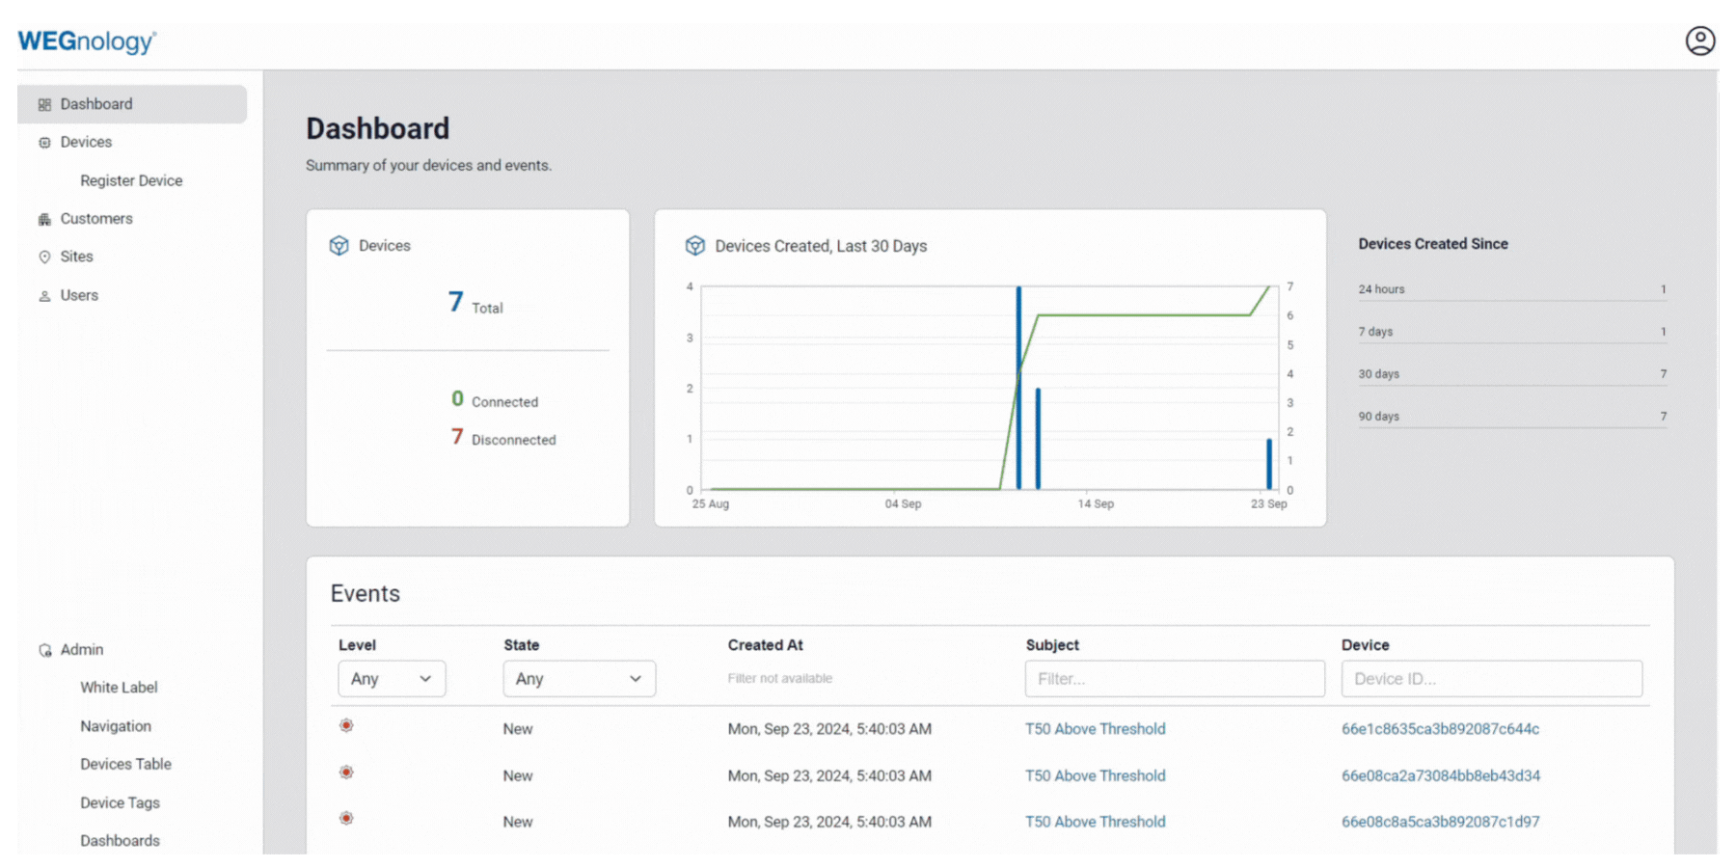
Task: Open first T50 Above Threshold event link
Action: point(1095,729)
